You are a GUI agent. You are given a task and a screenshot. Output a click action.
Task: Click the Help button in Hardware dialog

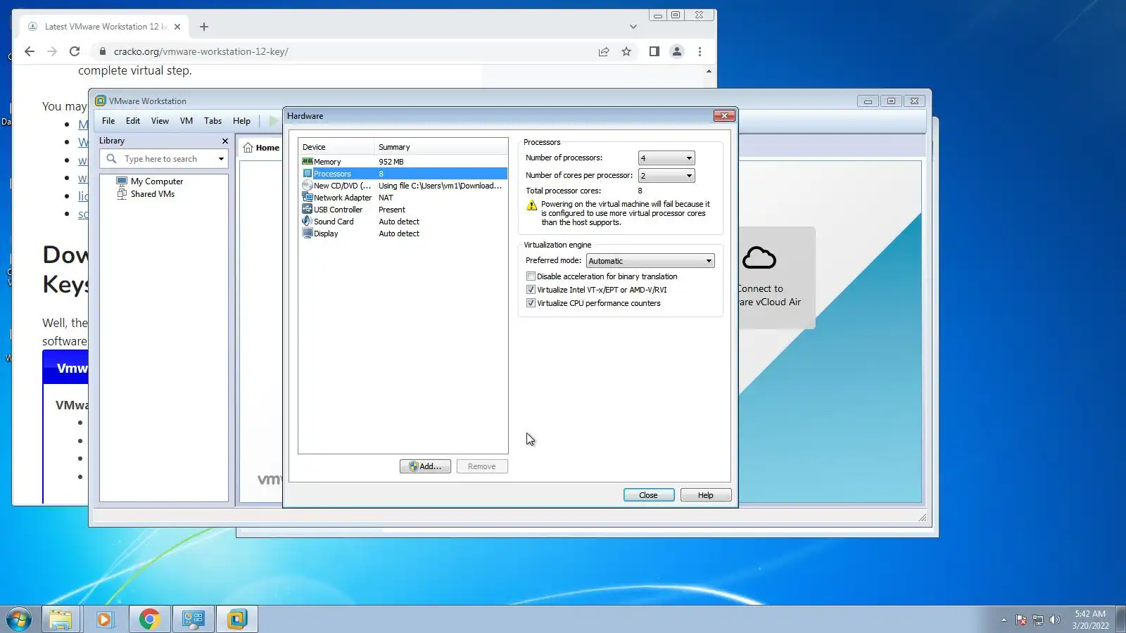[706, 495]
